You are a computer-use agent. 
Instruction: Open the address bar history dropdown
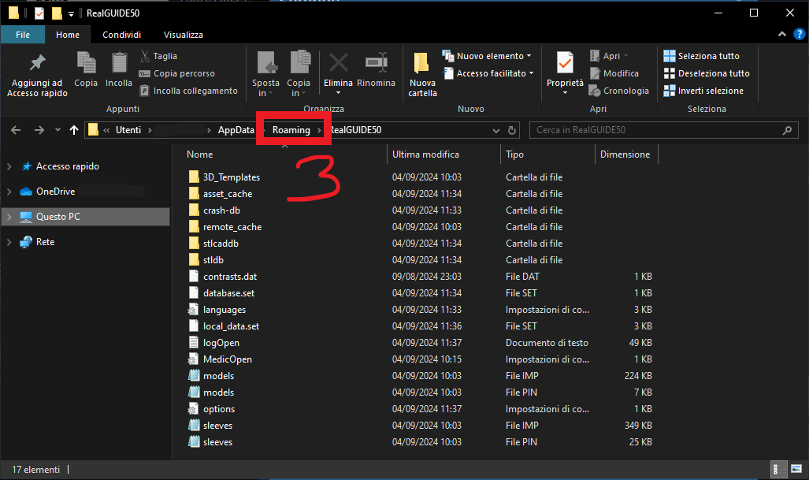click(x=495, y=130)
